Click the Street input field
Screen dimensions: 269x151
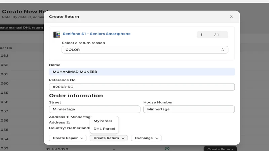point(94,109)
